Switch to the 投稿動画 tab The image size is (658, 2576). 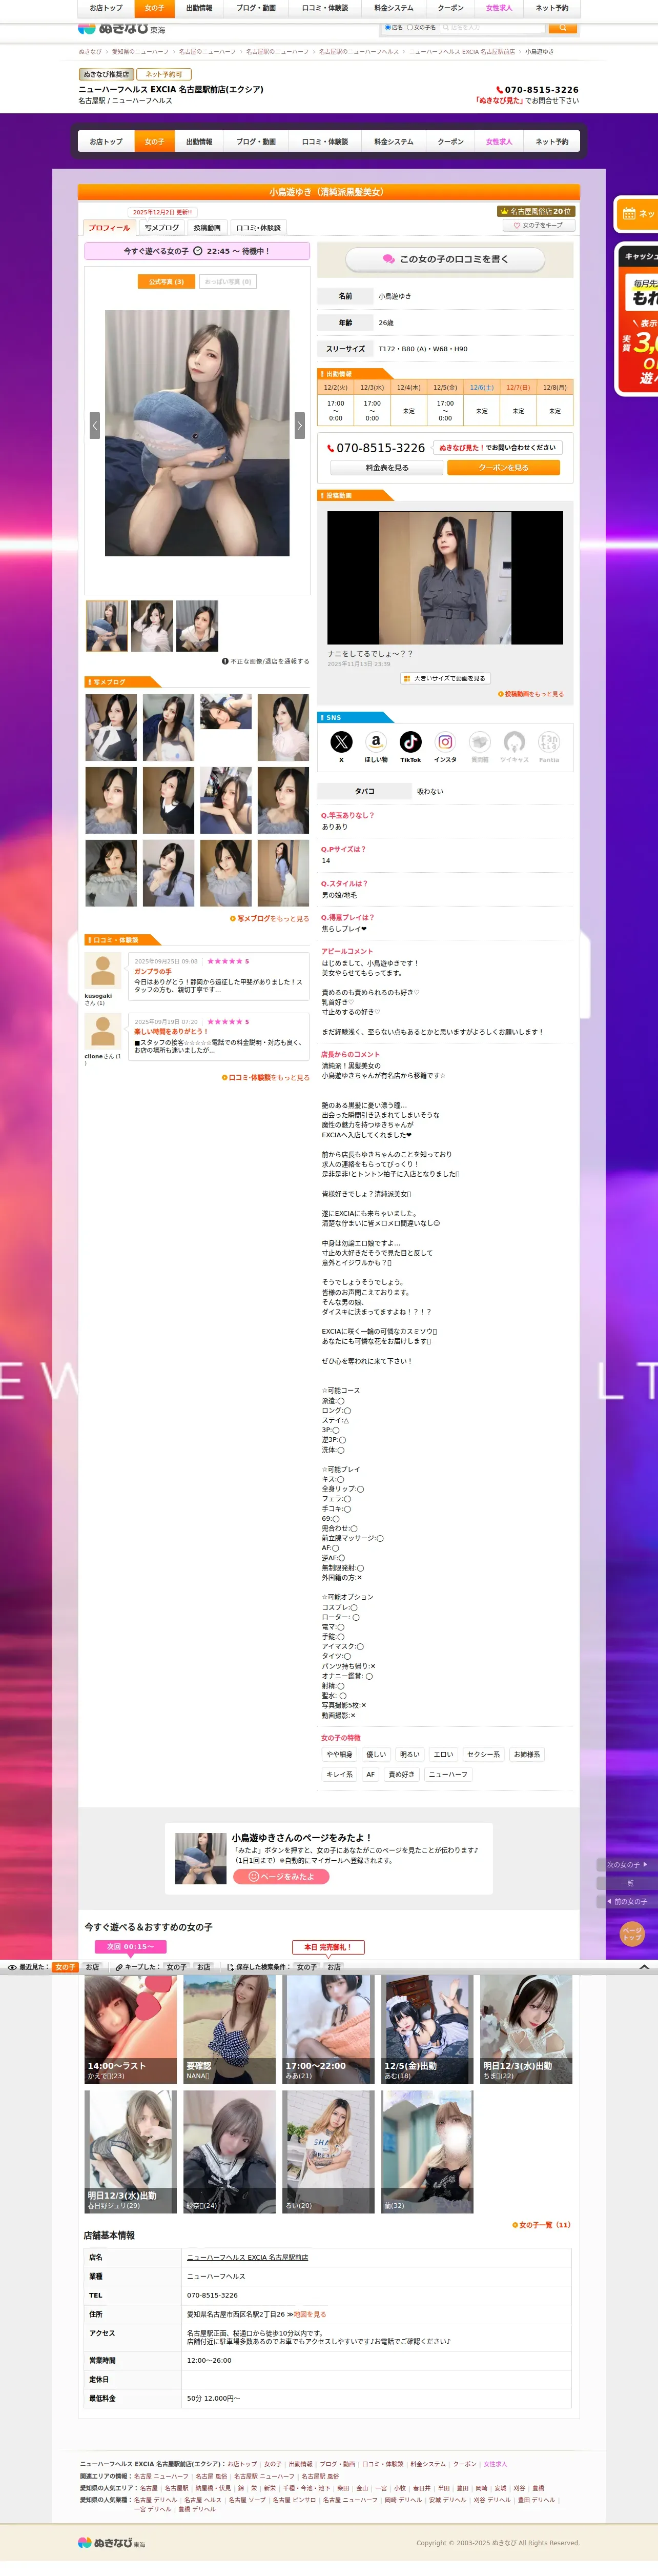click(x=207, y=227)
